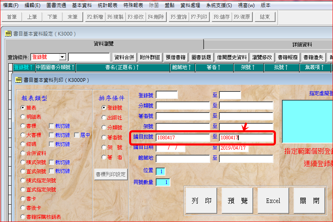This screenshot has height=222, width=333.
Task: Select the 合併資料 report type
Action: click(x=23, y=153)
